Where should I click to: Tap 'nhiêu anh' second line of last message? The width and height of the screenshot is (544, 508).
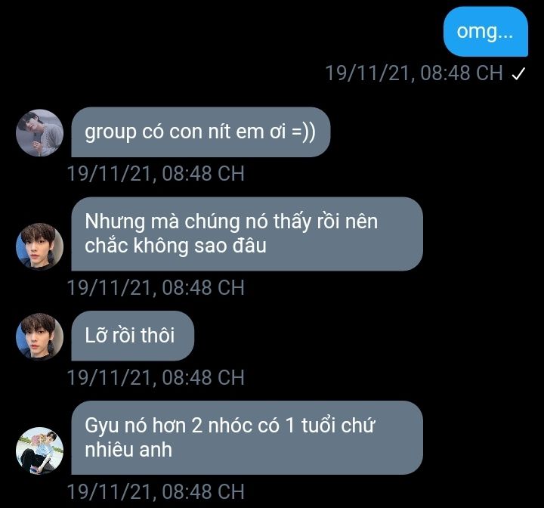pyautogui.click(x=128, y=450)
